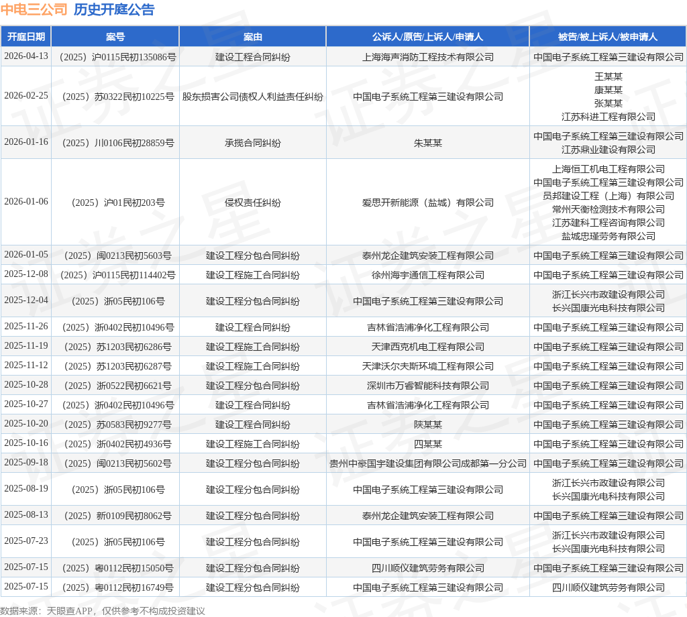The height and width of the screenshot is (617, 687).
Task: Click defendant 张某某
Action: tap(608, 103)
